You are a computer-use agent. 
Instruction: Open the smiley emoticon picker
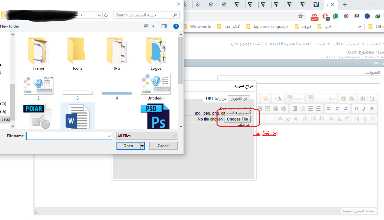(266, 99)
